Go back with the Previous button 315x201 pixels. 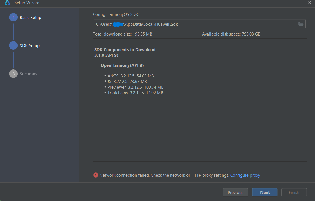(x=235, y=192)
